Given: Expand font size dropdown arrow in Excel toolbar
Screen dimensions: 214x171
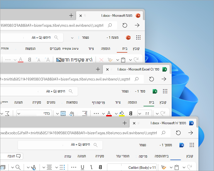Looking at the screenshot, I should click(x=140, y=114).
